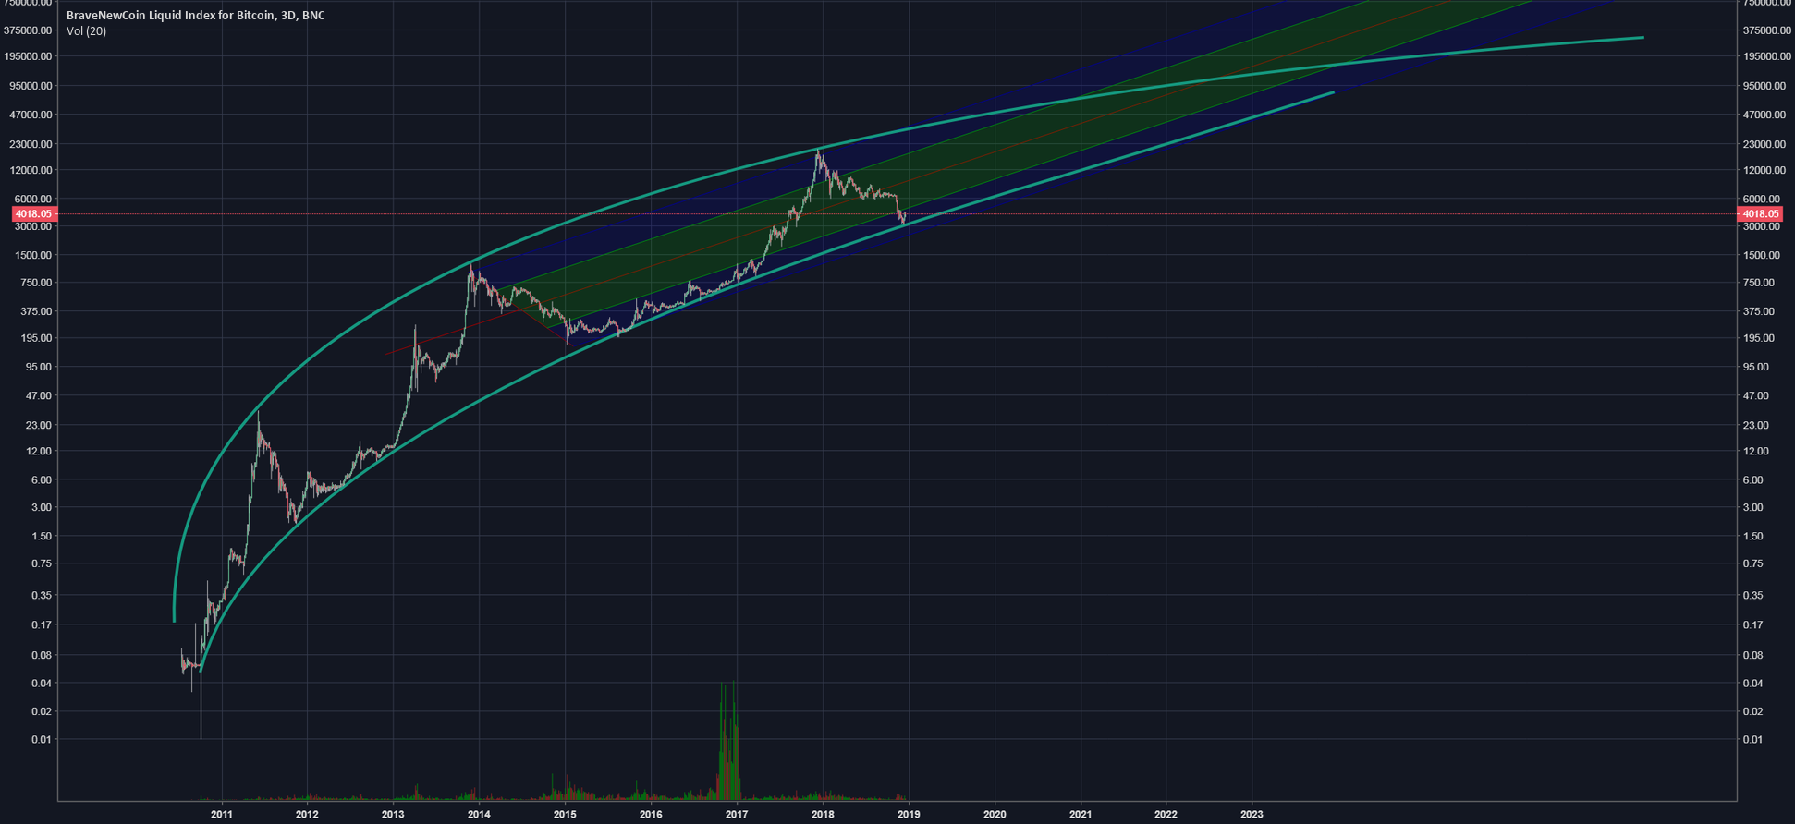Click the 2012 label on time axis
Image resolution: width=1795 pixels, height=824 pixels.
[307, 814]
